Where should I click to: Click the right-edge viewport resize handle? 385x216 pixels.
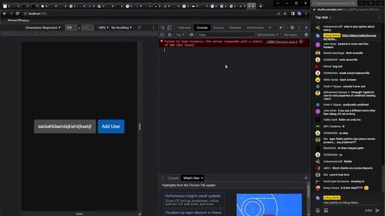coord(140,127)
